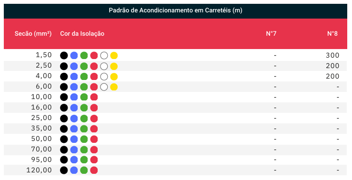
Task: Pick the black dot in the 25,00 row
Action: point(64,118)
